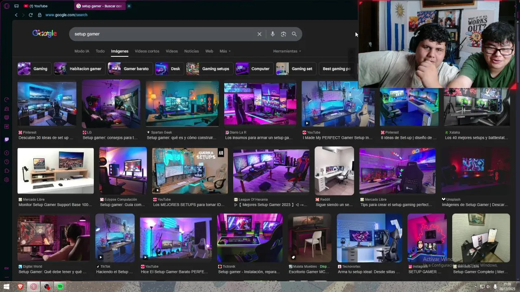Select the Modo IA search tab
This screenshot has width=520, height=292.
(82, 51)
